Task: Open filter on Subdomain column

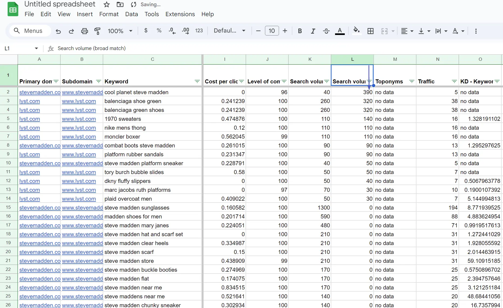Action: pos(99,82)
